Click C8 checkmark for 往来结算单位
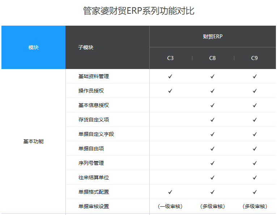The image size is (277, 215). [212, 177]
